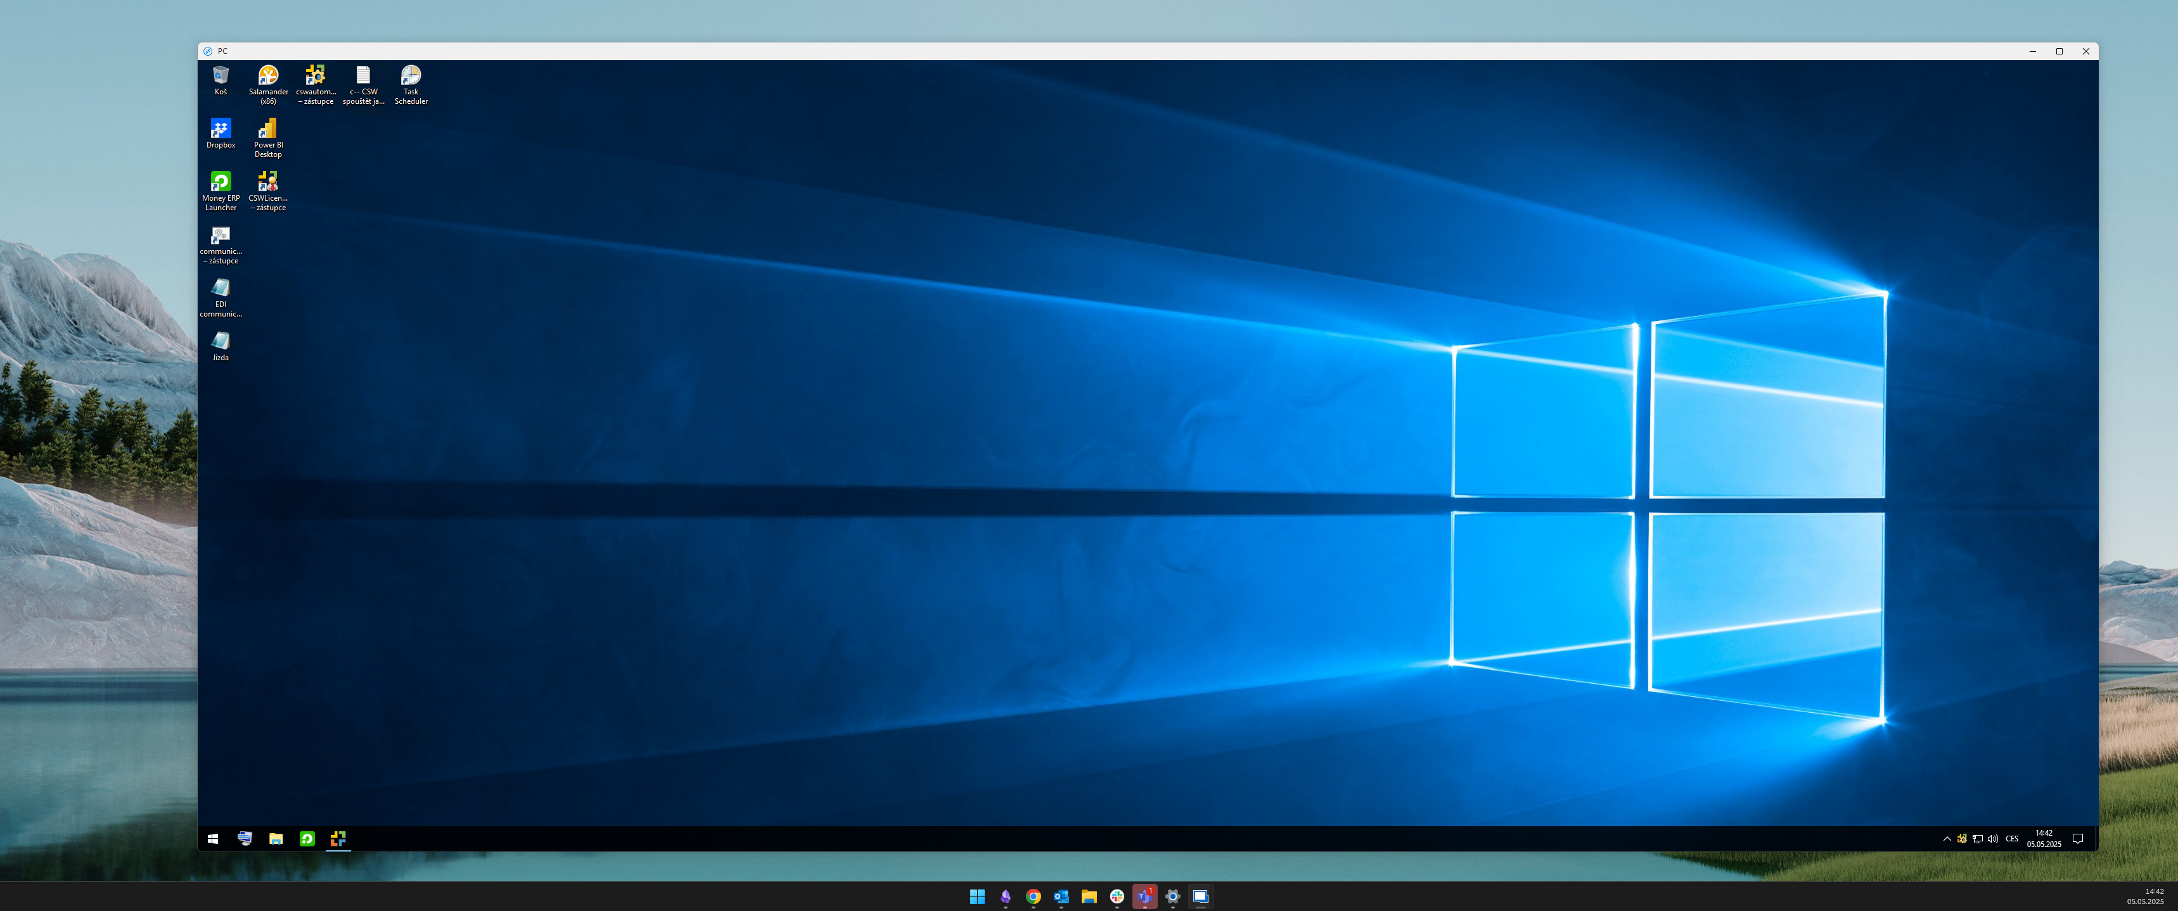Select the EDI communic... desktop icon
2178x911 pixels.
221,298
